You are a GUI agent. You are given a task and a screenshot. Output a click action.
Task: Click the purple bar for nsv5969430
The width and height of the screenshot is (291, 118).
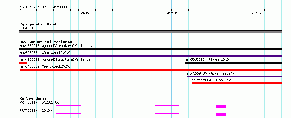[x=234, y=76]
